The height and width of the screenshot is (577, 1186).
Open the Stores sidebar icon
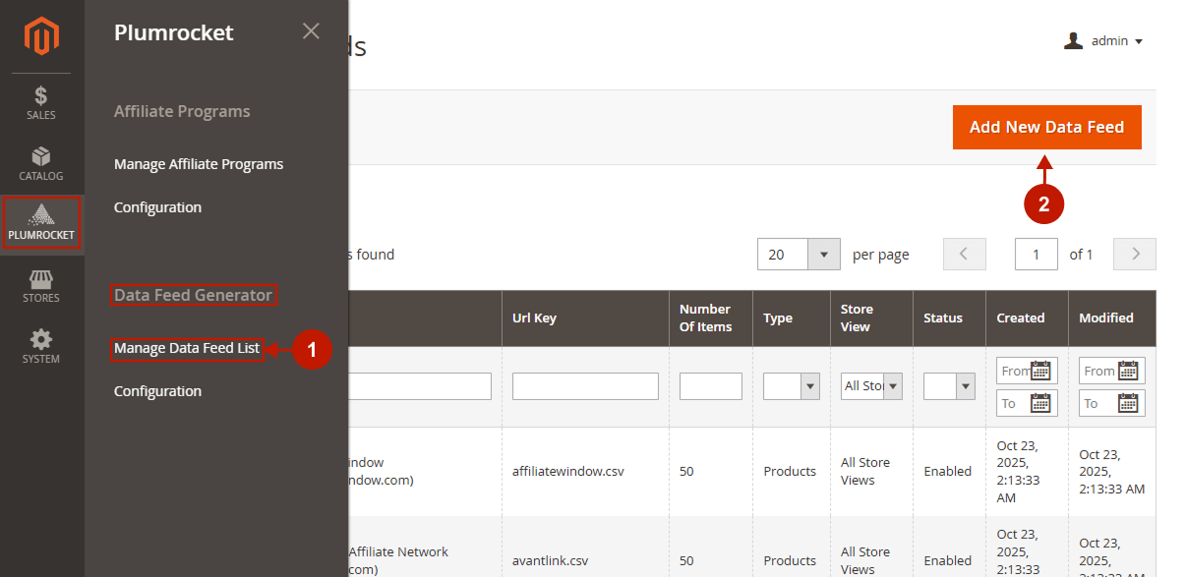coord(40,285)
